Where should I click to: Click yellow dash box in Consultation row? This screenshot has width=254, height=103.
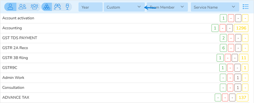point(245,88)
